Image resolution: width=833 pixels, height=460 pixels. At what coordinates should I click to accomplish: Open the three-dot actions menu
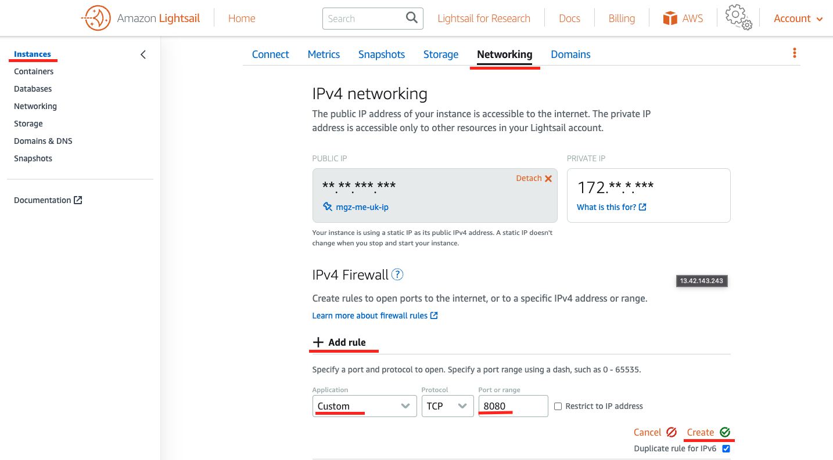795,53
